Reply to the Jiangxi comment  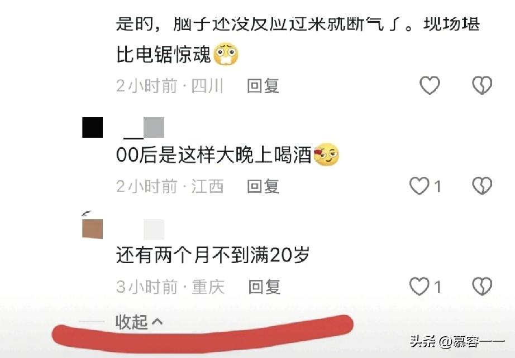[263, 186]
